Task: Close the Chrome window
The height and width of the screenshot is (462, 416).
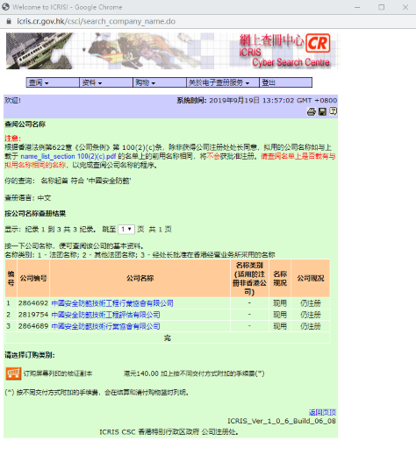Action: (x=405, y=7)
